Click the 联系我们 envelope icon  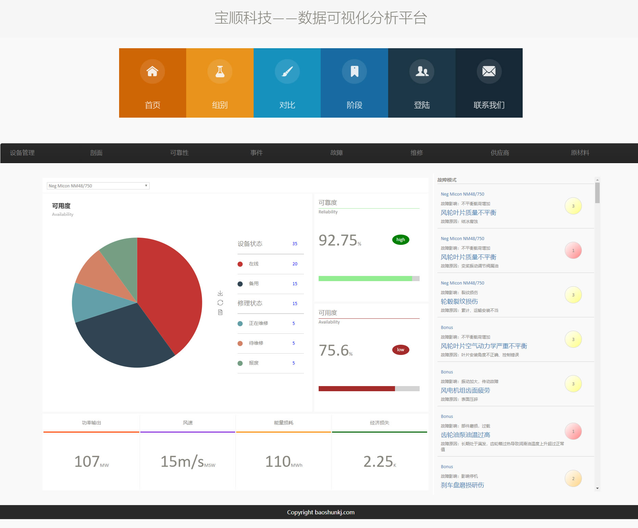[x=489, y=71]
